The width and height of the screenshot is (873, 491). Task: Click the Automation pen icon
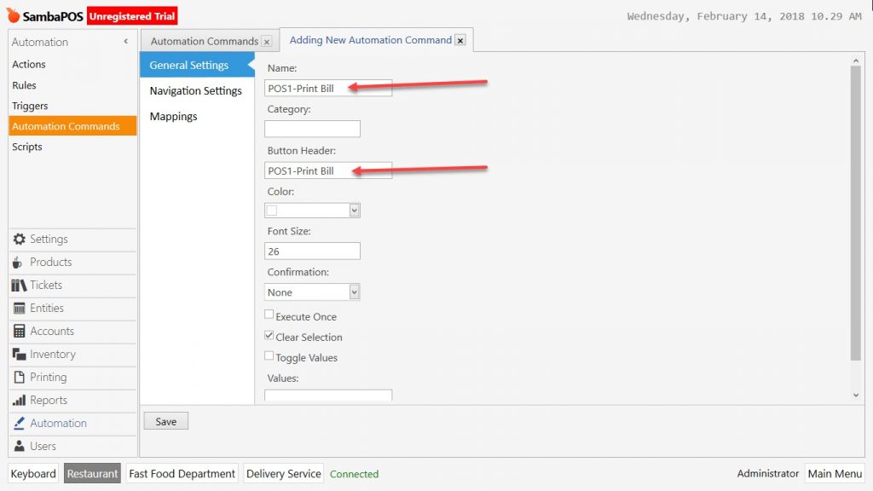coord(19,423)
